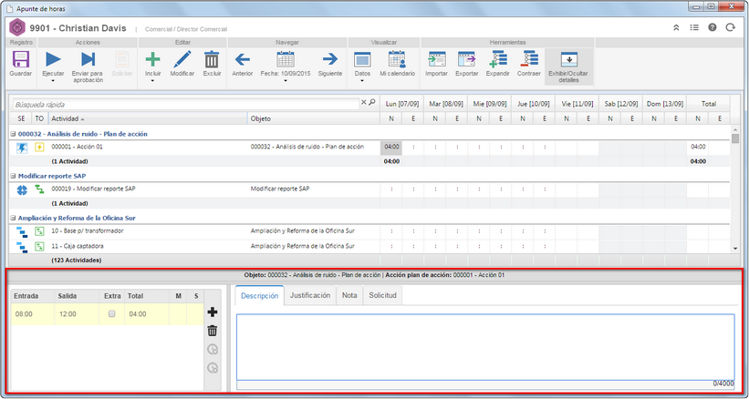Image resolution: width=749 pixels, height=399 pixels.
Task: Select the 04:00 Monday cell for Acción 01
Action: coord(391,148)
